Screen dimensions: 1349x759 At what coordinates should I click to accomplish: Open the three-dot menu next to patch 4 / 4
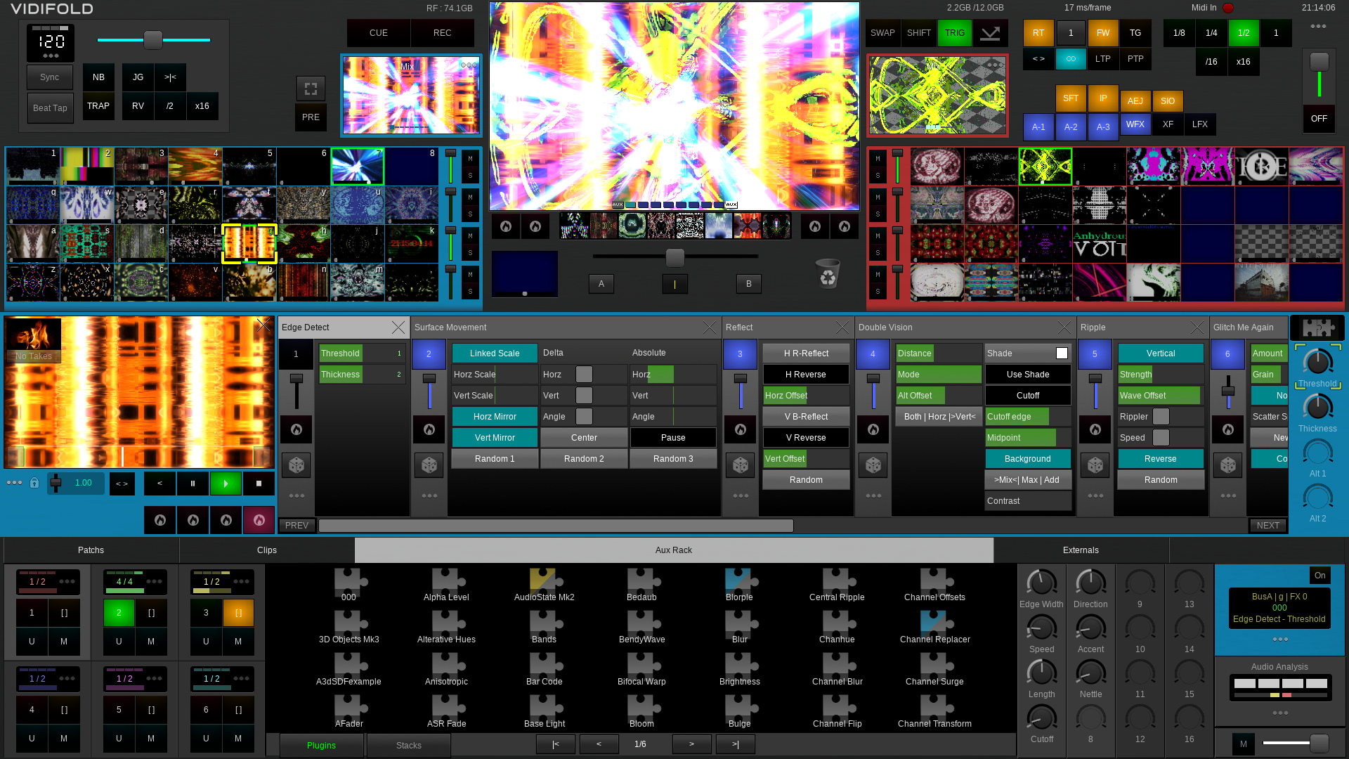[154, 581]
